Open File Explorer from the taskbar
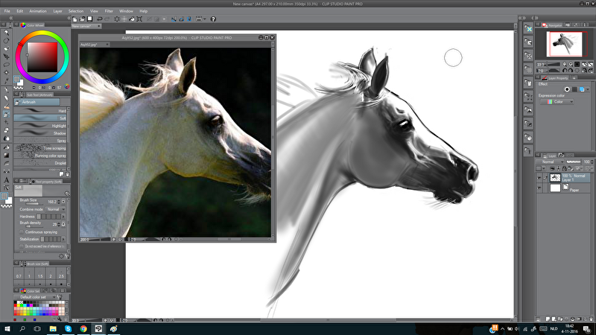Viewport: 596px width, 335px height. (x=53, y=328)
